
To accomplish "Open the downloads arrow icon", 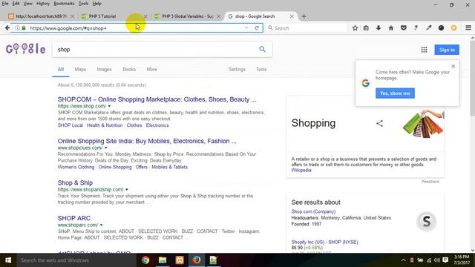I will coord(379,28).
